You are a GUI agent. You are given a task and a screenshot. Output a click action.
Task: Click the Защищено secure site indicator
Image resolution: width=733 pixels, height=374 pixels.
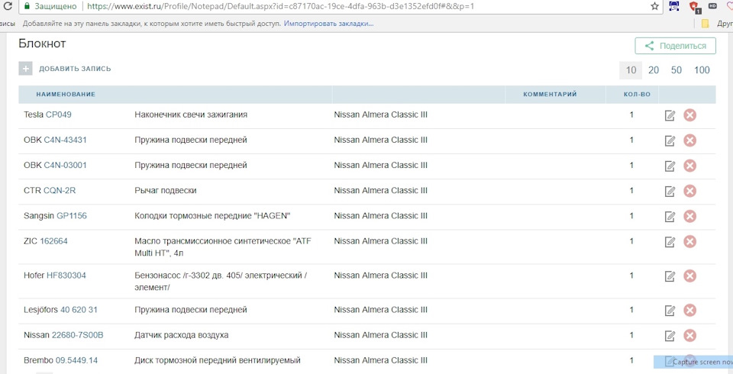50,7
